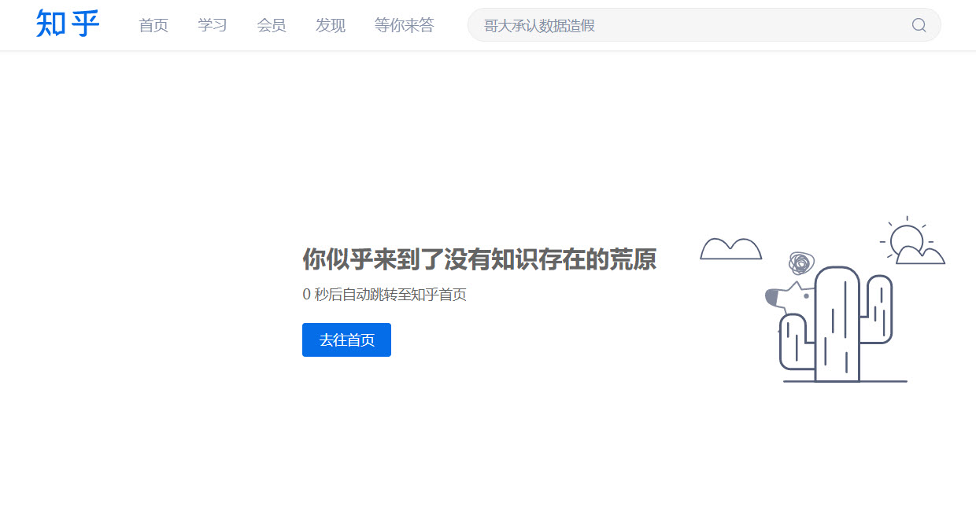Click the search magnifier icon
The height and width of the screenshot is (510, 976).
919,25
